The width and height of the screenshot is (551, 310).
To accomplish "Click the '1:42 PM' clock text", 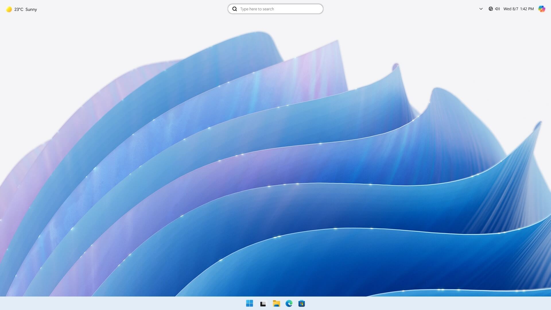I will (x=527, y=9).
